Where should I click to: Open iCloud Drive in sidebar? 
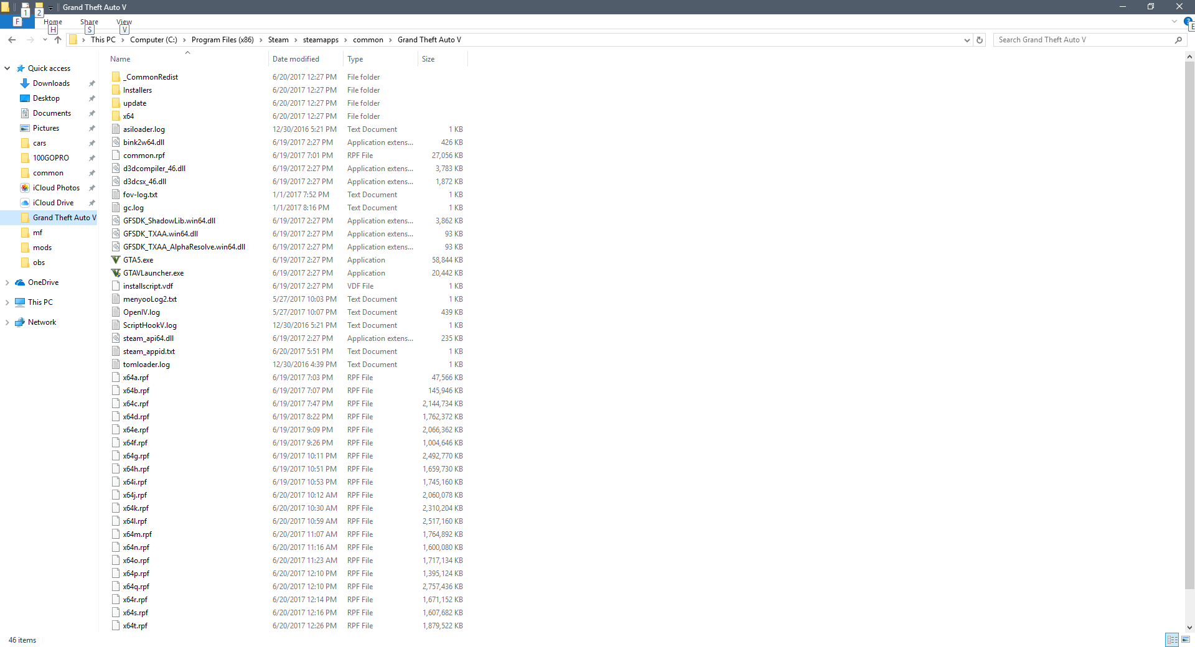(x=53, y=203)
